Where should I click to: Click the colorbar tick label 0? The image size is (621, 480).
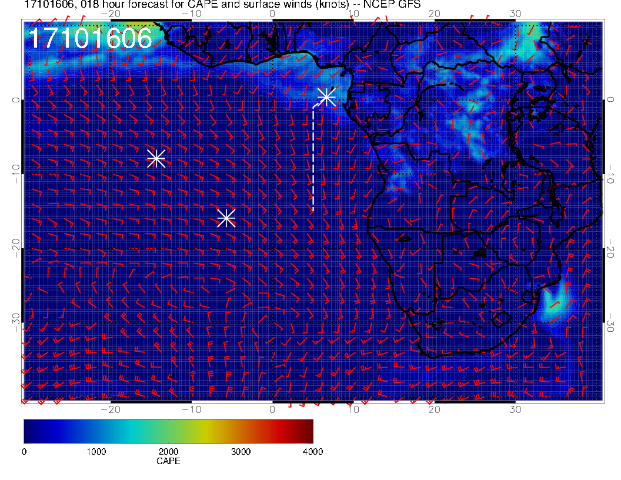click(x=24, y=452)
